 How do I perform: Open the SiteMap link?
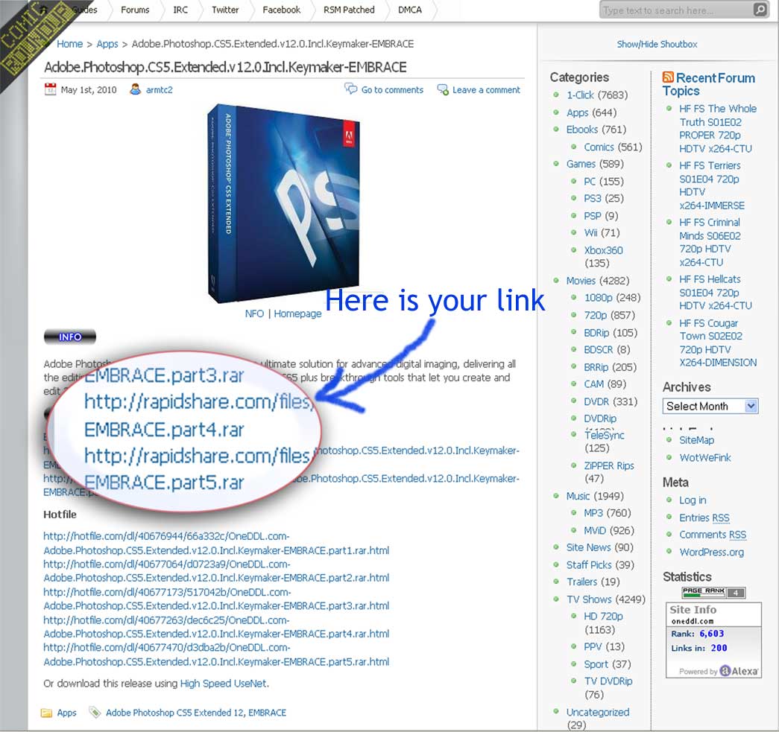[696, 440]
